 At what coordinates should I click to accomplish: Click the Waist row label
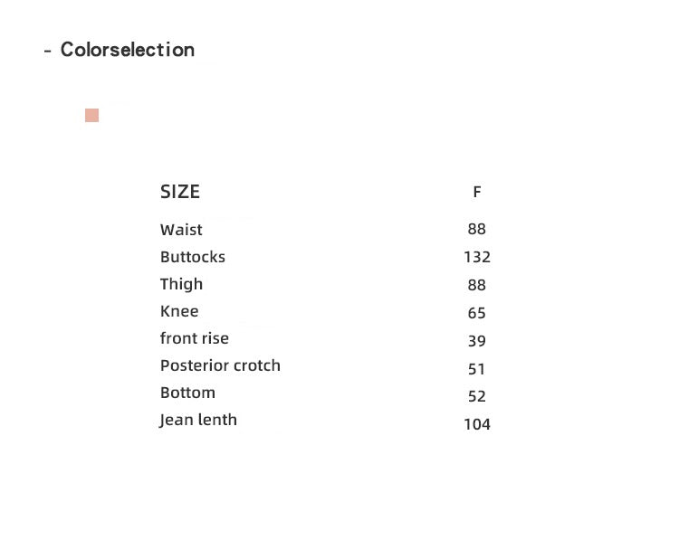181,230
